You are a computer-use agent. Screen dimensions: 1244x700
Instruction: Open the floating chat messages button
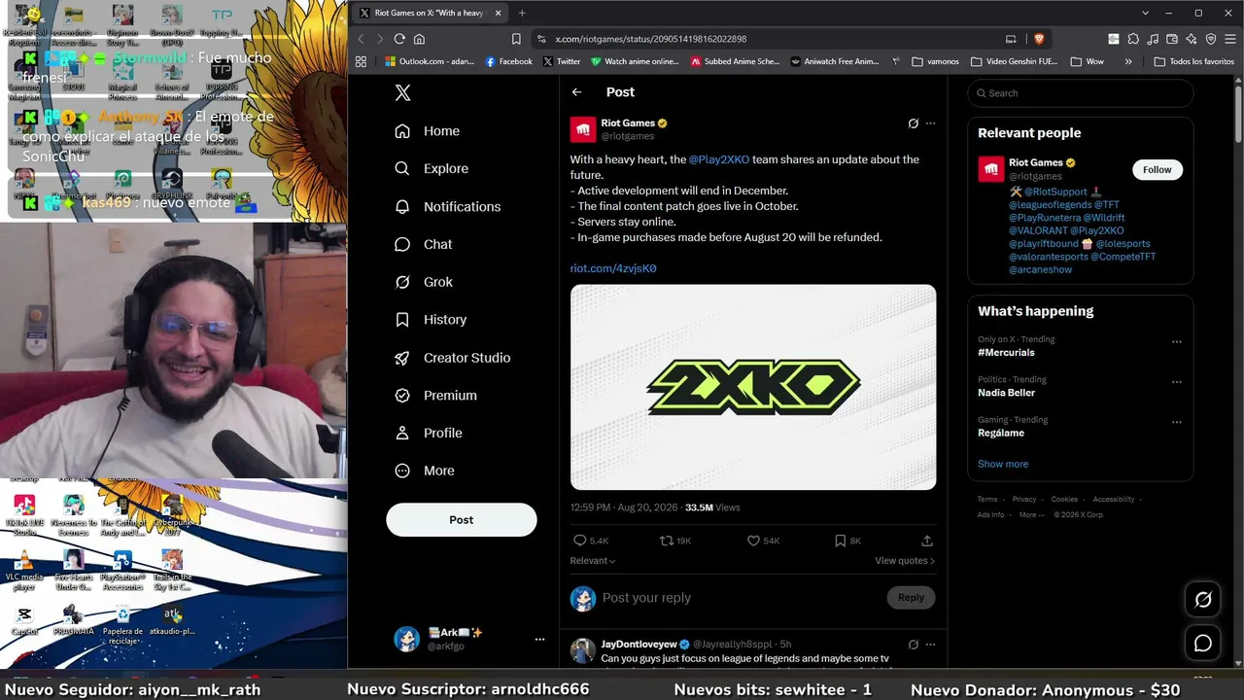(x=1203, y=643)
